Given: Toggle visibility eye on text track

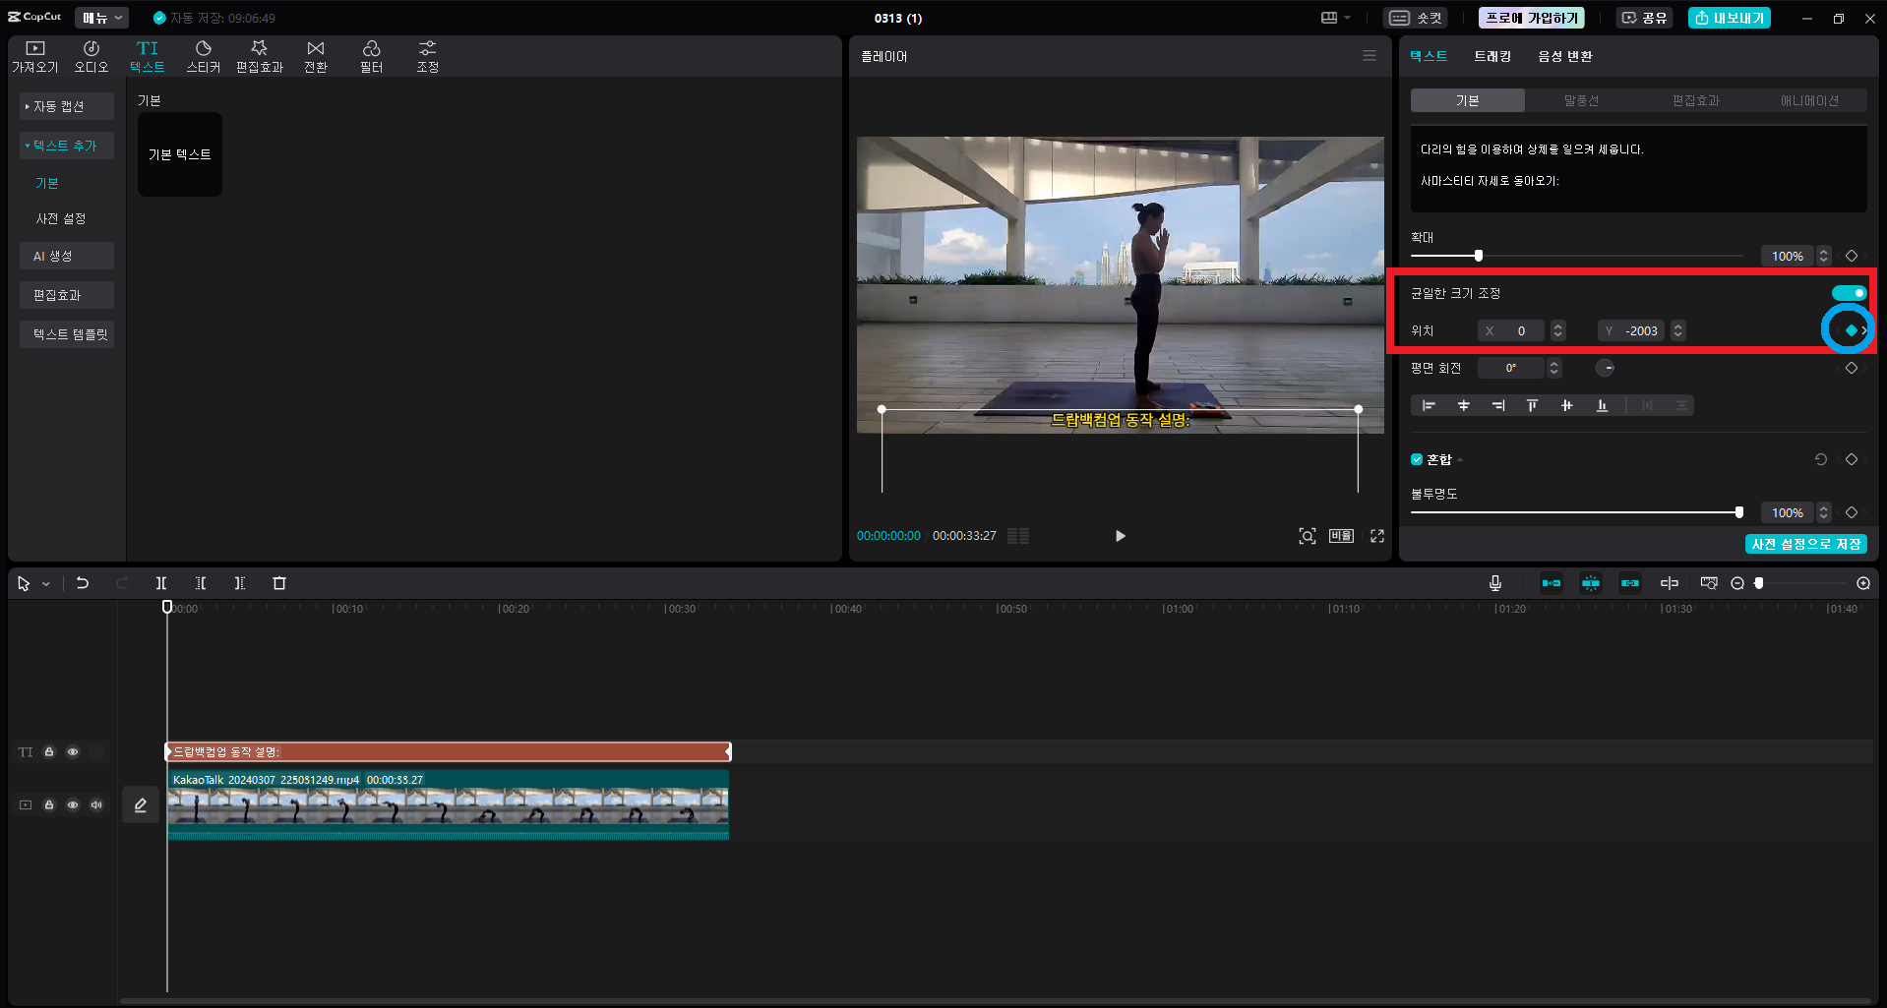Looking at the screenshot, I should tap(73, 752).
